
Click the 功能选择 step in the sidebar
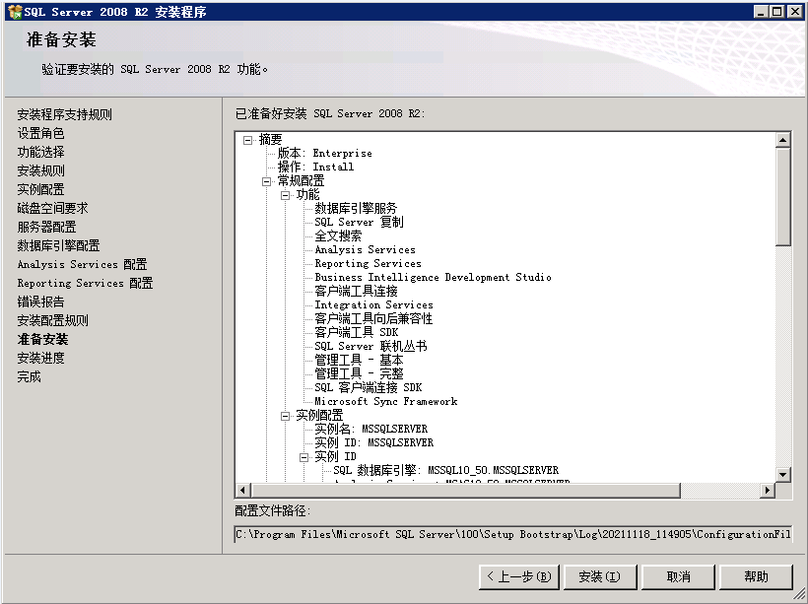click(x=40, y=152)
